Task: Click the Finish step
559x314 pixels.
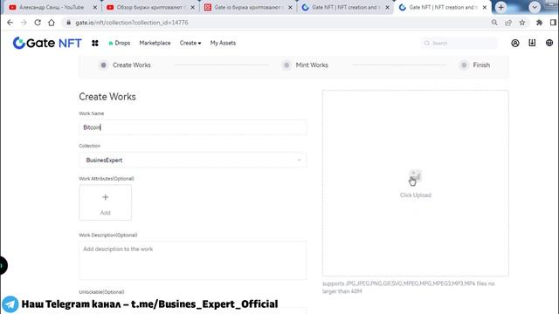Action: tap(475, 65)
